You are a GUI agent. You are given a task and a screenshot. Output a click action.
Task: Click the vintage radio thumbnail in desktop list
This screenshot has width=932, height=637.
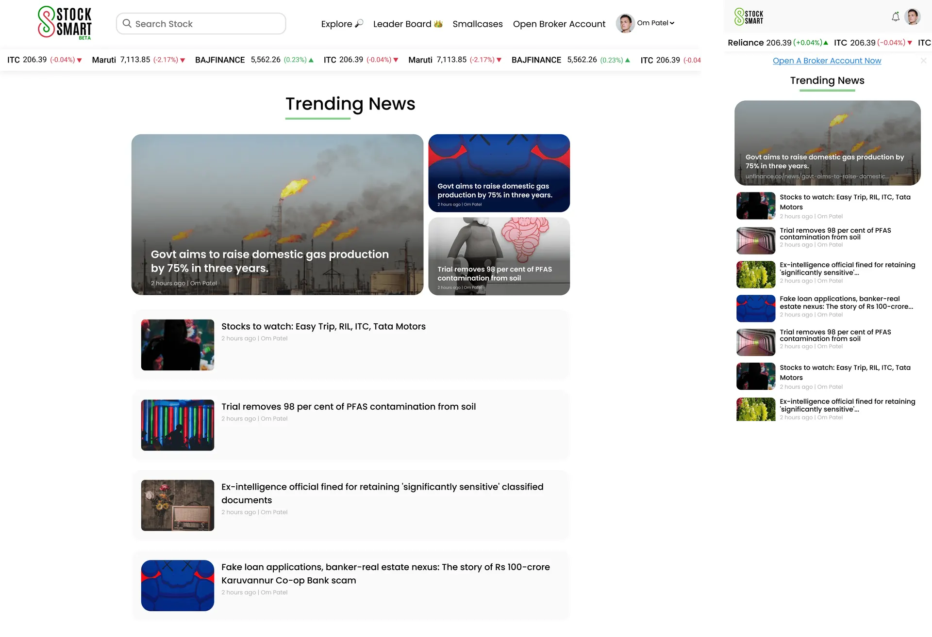(x=178, y=505)
